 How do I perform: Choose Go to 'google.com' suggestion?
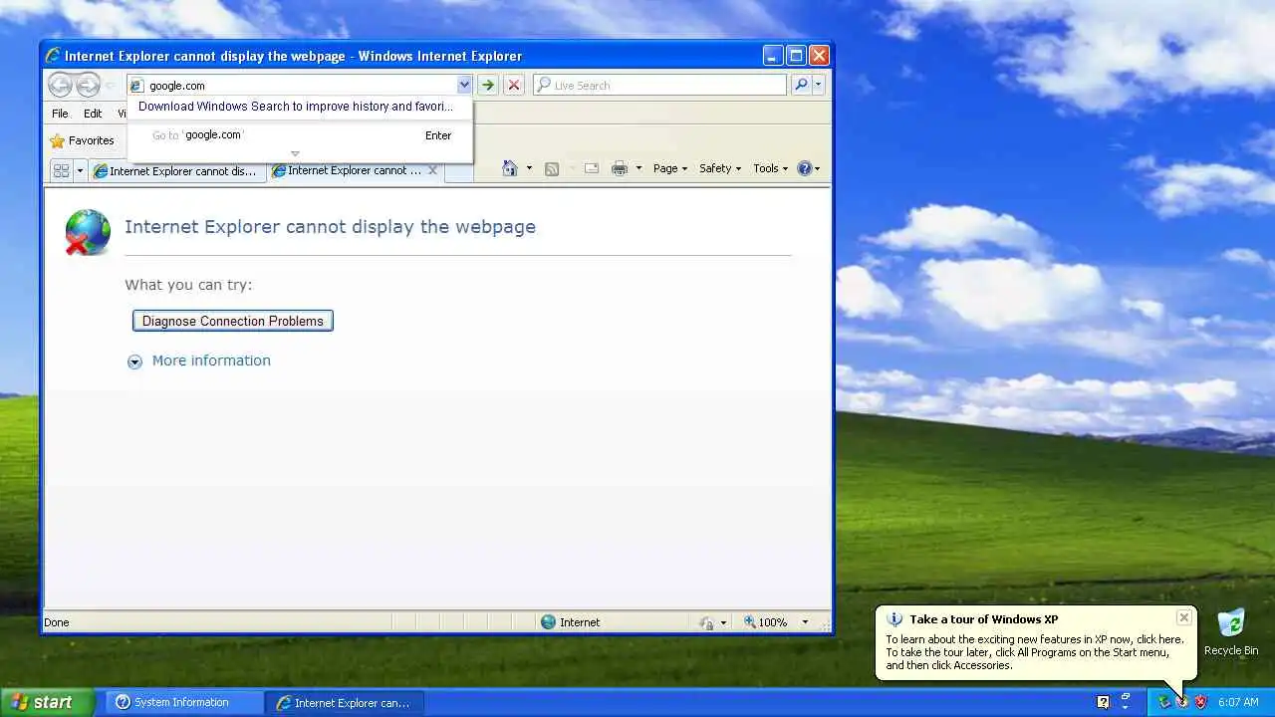pos(299,135)
